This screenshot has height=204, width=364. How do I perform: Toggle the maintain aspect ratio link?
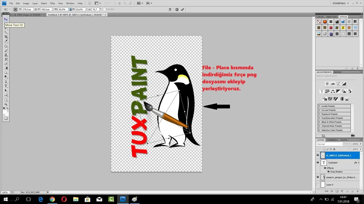tap(71, 9)
